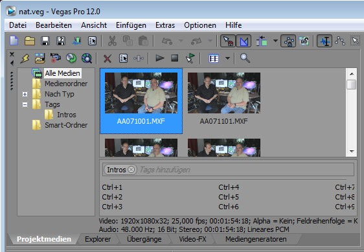Click the small arrow to expand docking area
This screenshot has height=252, width=364.
tap(12, 63)
